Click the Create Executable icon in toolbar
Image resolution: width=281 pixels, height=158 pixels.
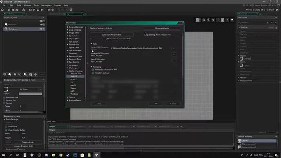coord(23,10)
